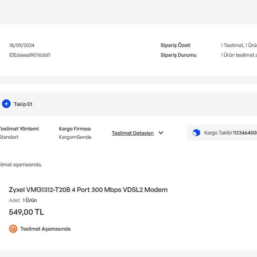Image resolution: width=257 pixels, height=257 pixels.
Task: Click the Kargo Firması heading
Action: point(75,129)
